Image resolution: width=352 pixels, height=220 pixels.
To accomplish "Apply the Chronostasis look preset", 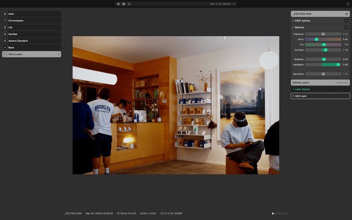I will 32,21.
